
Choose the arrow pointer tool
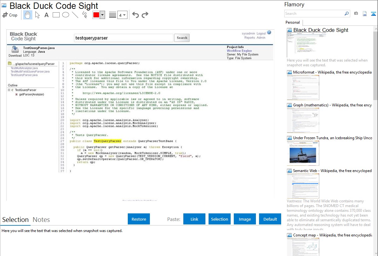point(37,15)
